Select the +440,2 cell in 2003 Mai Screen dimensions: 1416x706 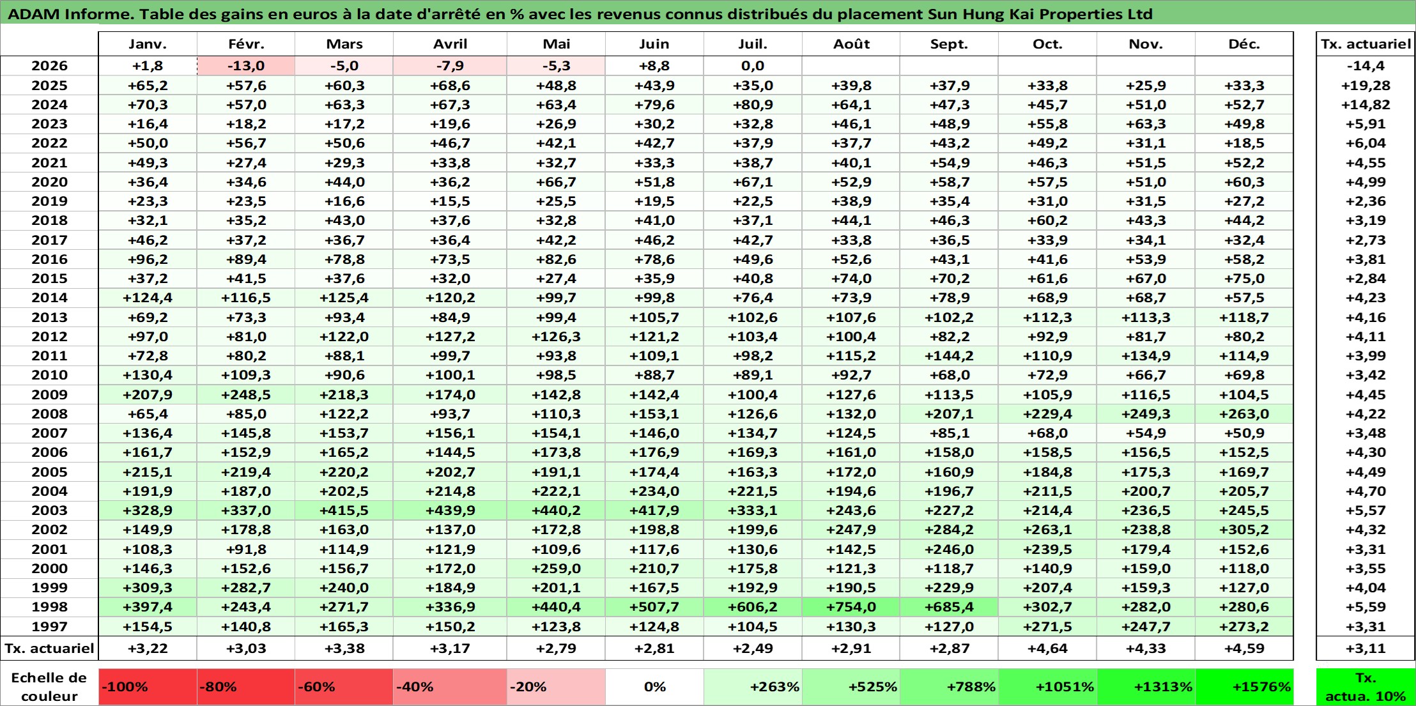click(x=556, y=510)
